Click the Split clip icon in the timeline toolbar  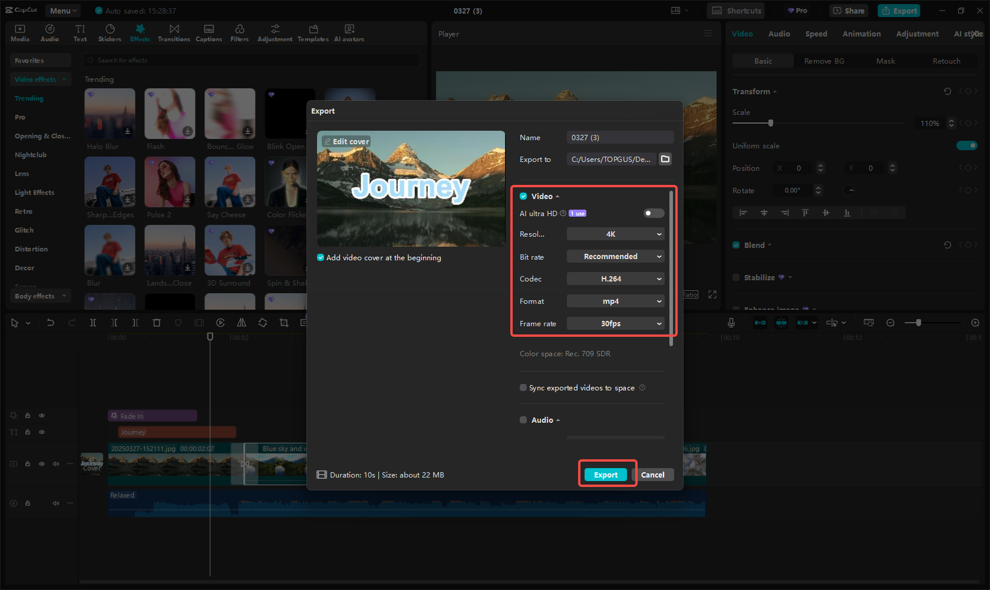pos(93,323)
